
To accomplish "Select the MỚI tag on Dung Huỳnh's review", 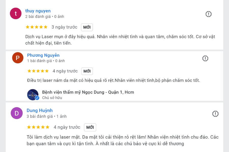I will coord(90,127).
